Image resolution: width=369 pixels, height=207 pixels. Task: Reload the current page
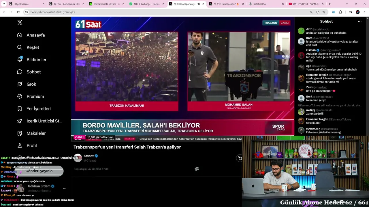tap(18, 12)
